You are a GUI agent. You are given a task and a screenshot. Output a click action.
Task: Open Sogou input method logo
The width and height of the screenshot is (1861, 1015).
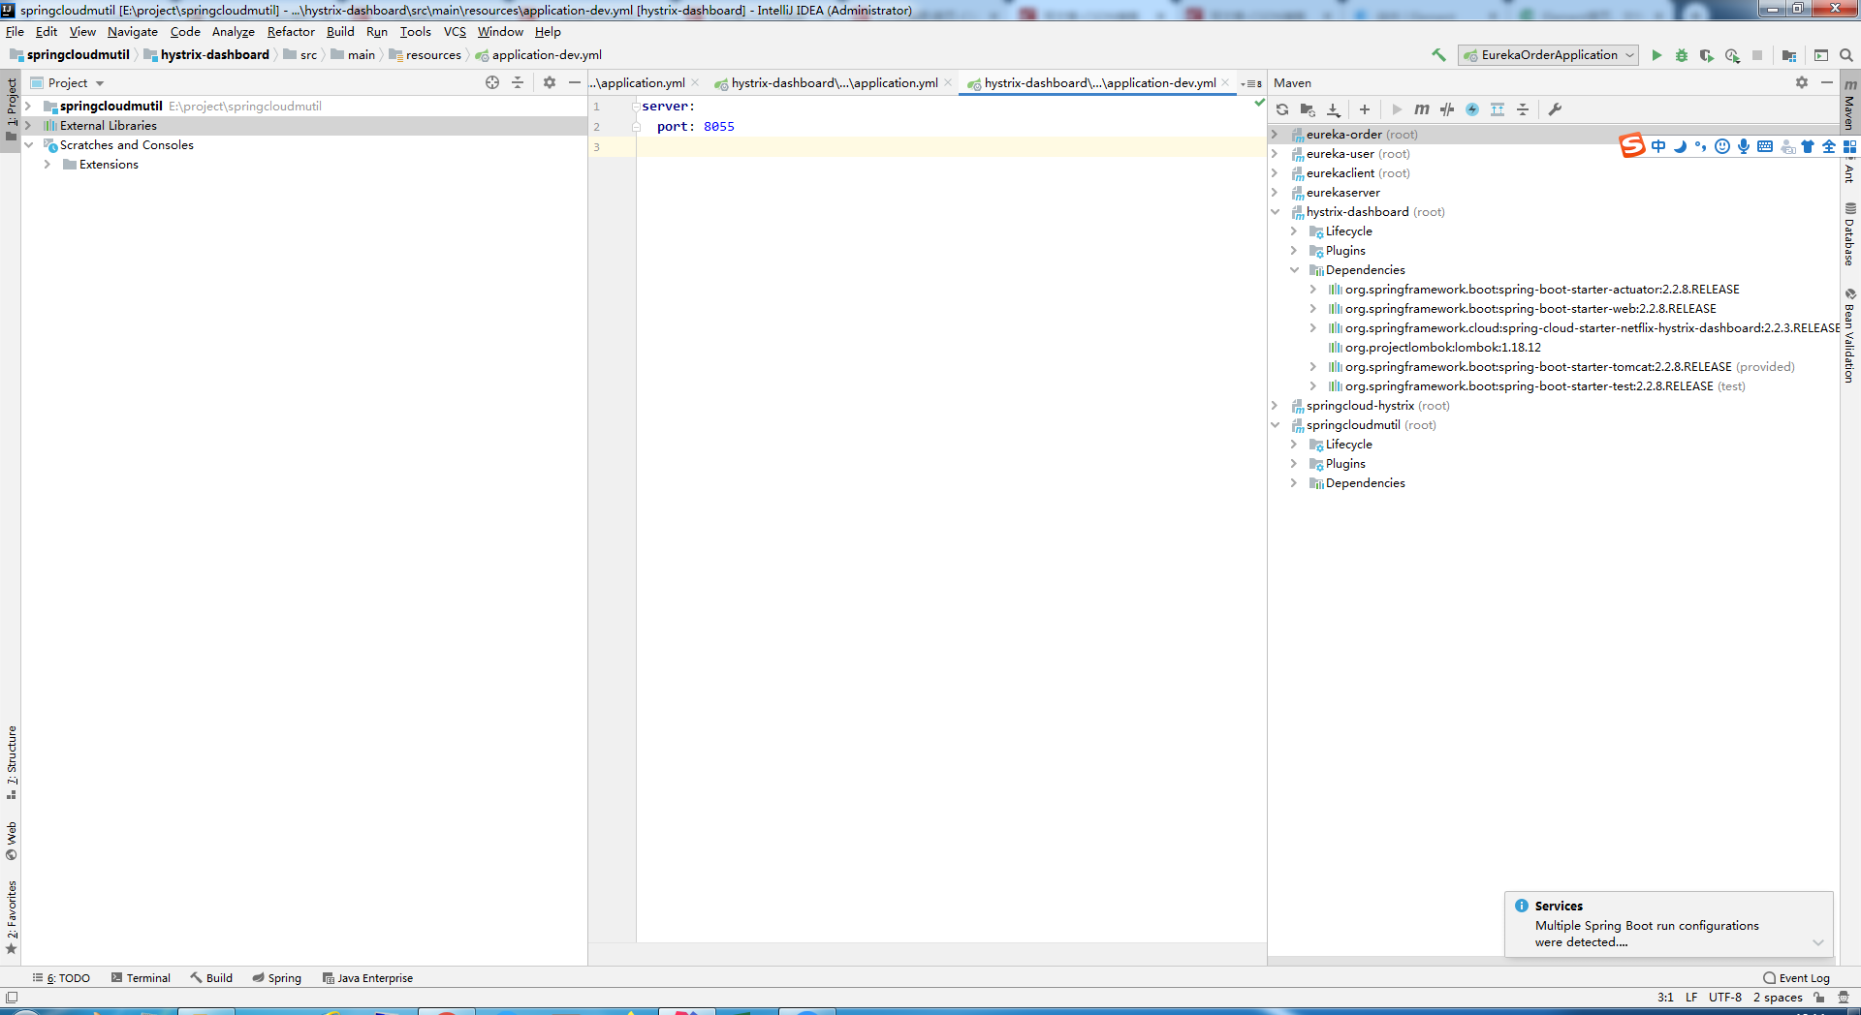pos(1632,146)
